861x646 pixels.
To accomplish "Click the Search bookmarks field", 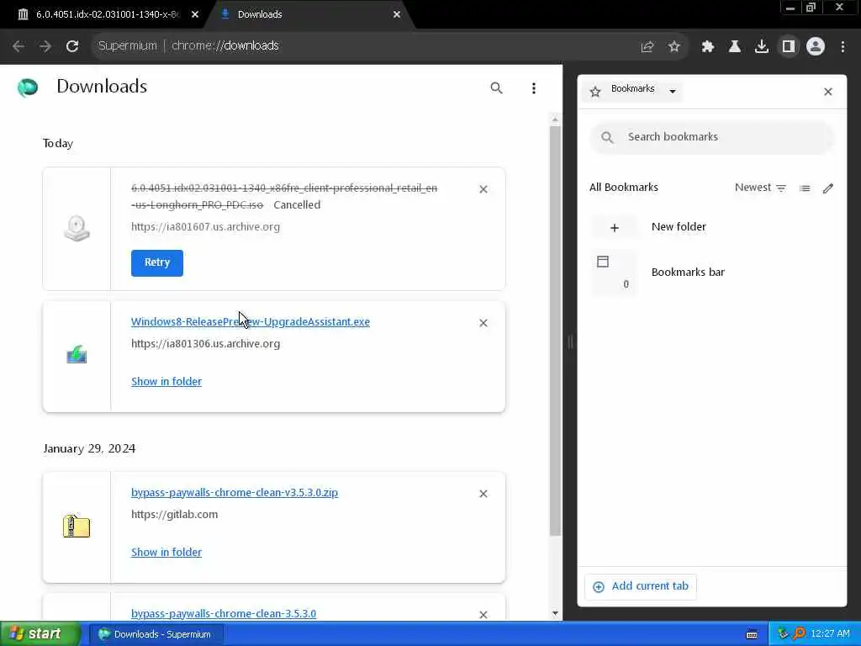I will click(711, 137).
